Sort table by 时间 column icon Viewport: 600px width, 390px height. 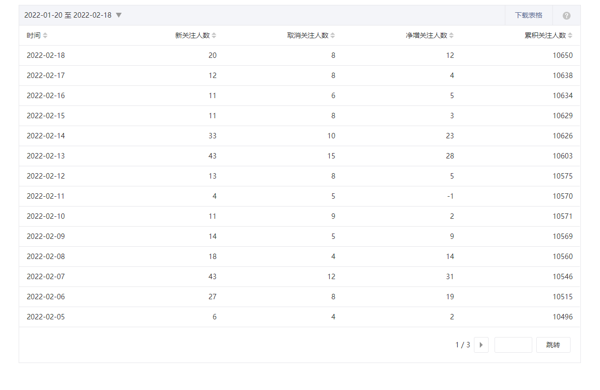45,35
